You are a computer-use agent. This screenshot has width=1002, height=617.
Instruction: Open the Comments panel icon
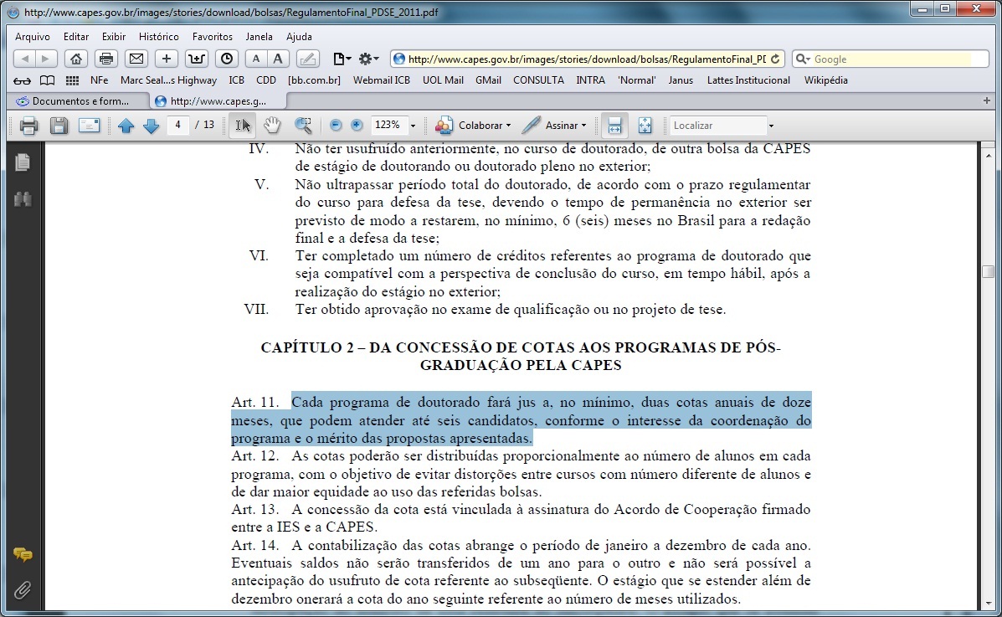tap(23, 554)
